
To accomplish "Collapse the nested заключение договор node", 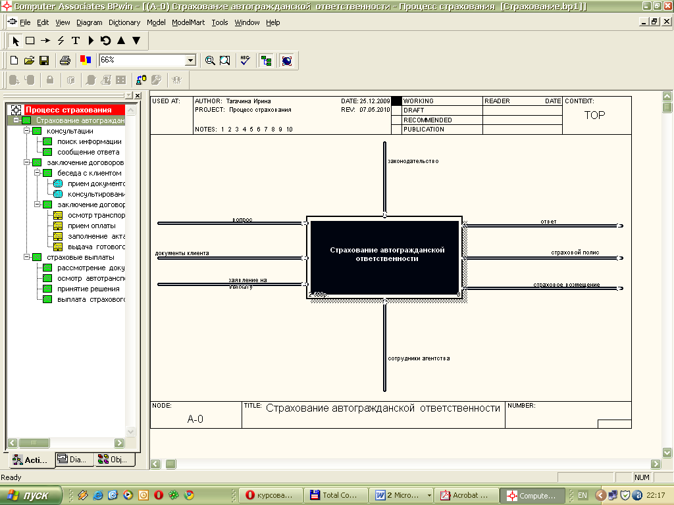I will (37, 204).
